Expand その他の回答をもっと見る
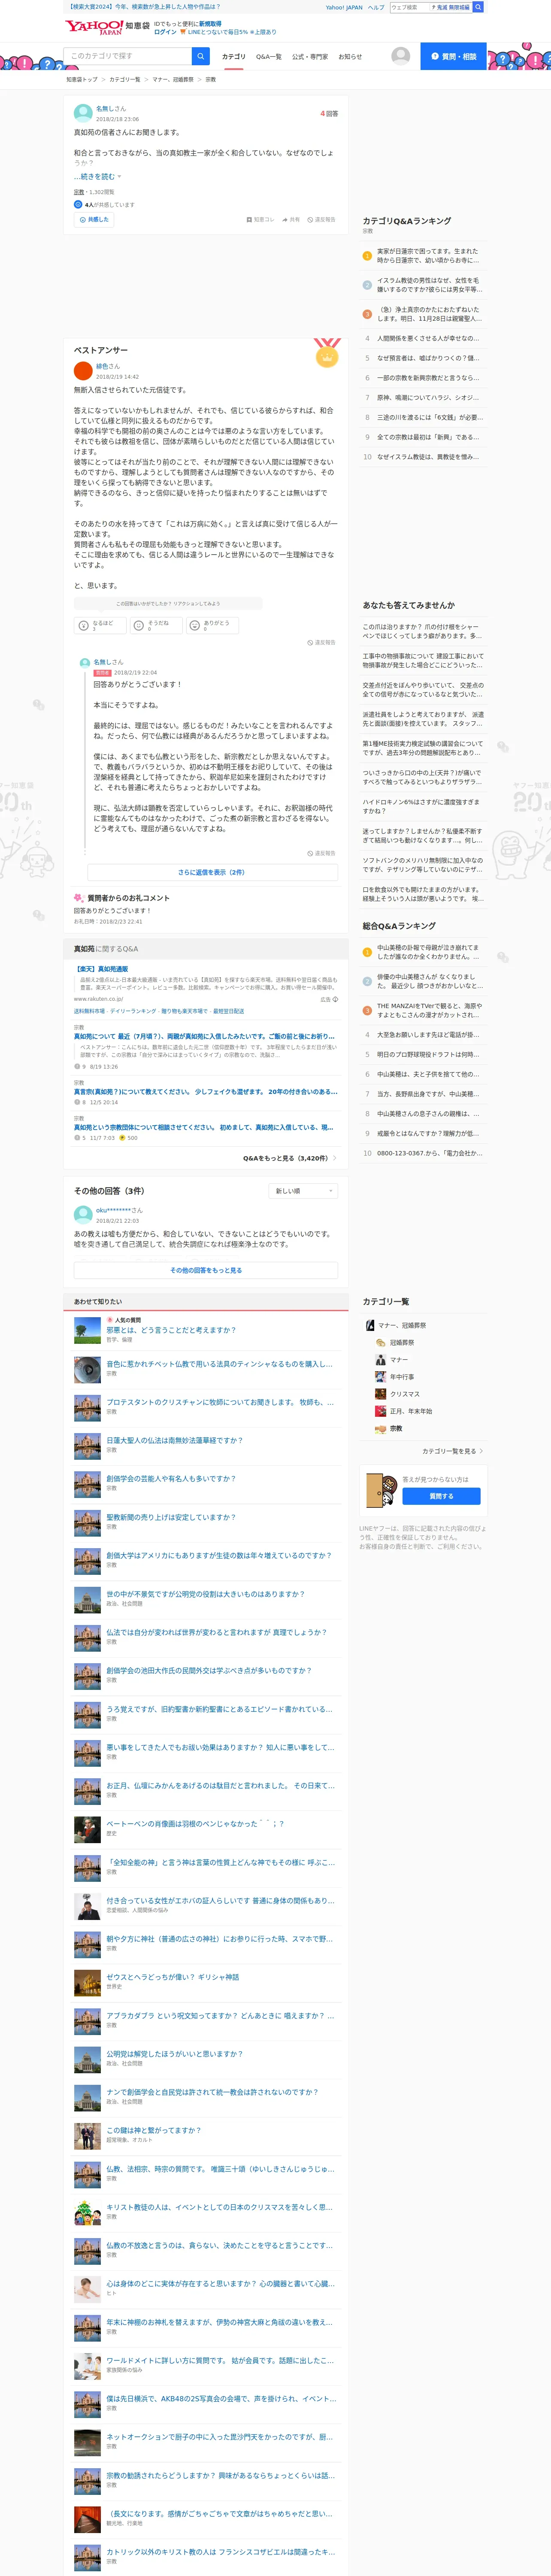Image resolution: width=551 pixels, height=2576 pixels. (x=206, y=1270)
